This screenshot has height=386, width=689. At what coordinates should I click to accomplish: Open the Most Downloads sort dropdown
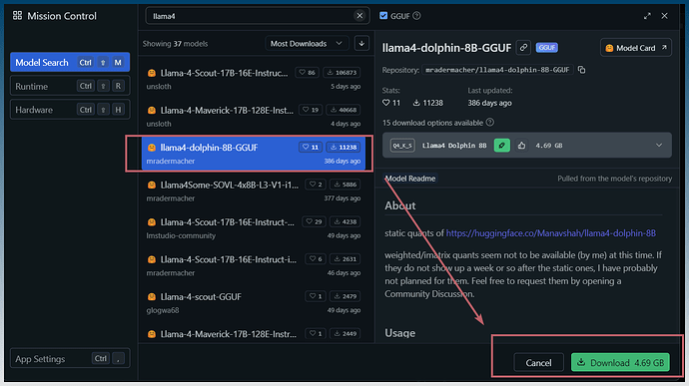(x=307, y=44)
